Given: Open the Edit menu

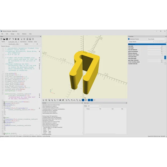Looking at the screenshot, I should click(x=7, y=34).
